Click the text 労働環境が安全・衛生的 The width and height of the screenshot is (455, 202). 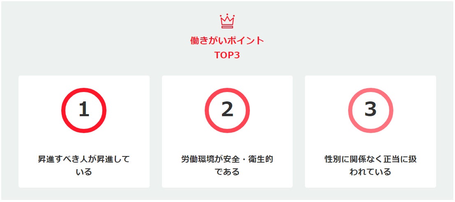pyautogui.click(x=227, y=159)
